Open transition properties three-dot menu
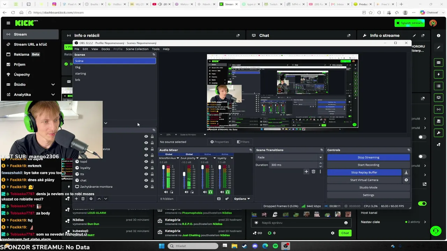Screen dimensions: 447x251 pos(320,172)
